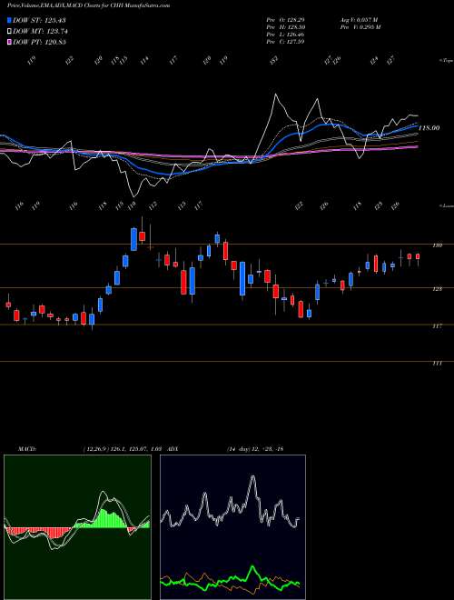Screen dimensions: 454x600
Task: Click the 130 price axis label
Action: (x=438, y=245)
